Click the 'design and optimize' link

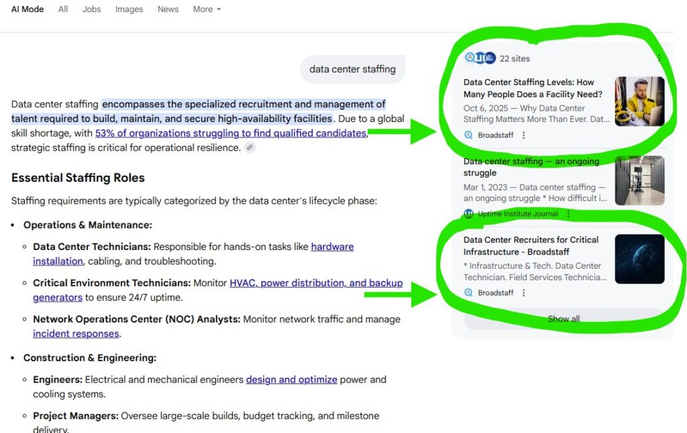coord(291,379)
